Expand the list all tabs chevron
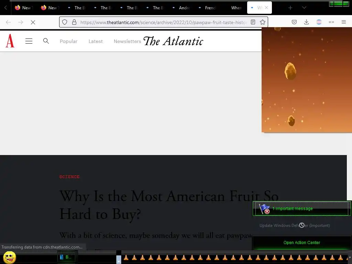Screen dimensions: 352x264 click(304, 8)
